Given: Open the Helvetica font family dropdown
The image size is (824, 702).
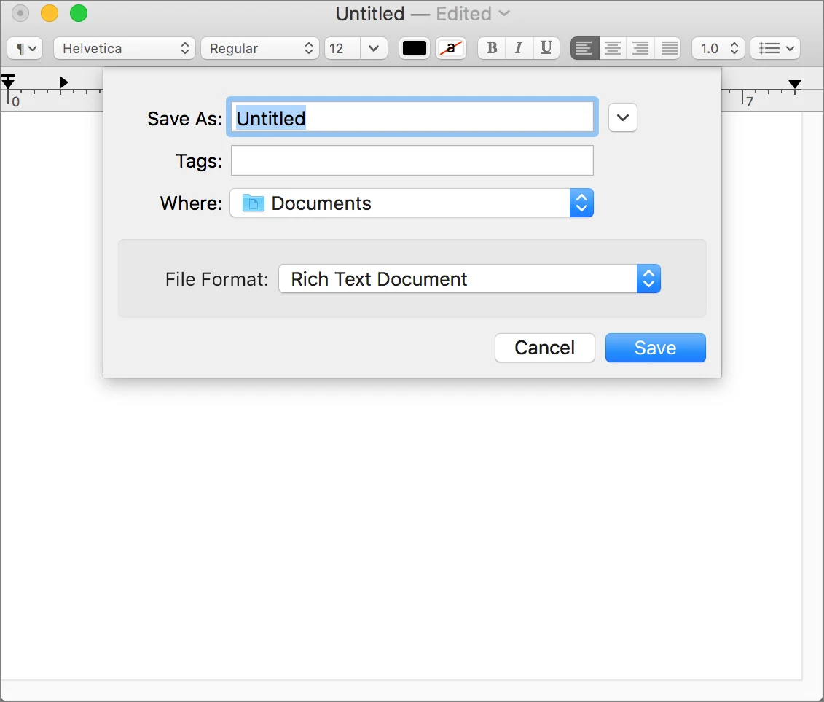Looking at the screenshot, I should coord(125,48).
